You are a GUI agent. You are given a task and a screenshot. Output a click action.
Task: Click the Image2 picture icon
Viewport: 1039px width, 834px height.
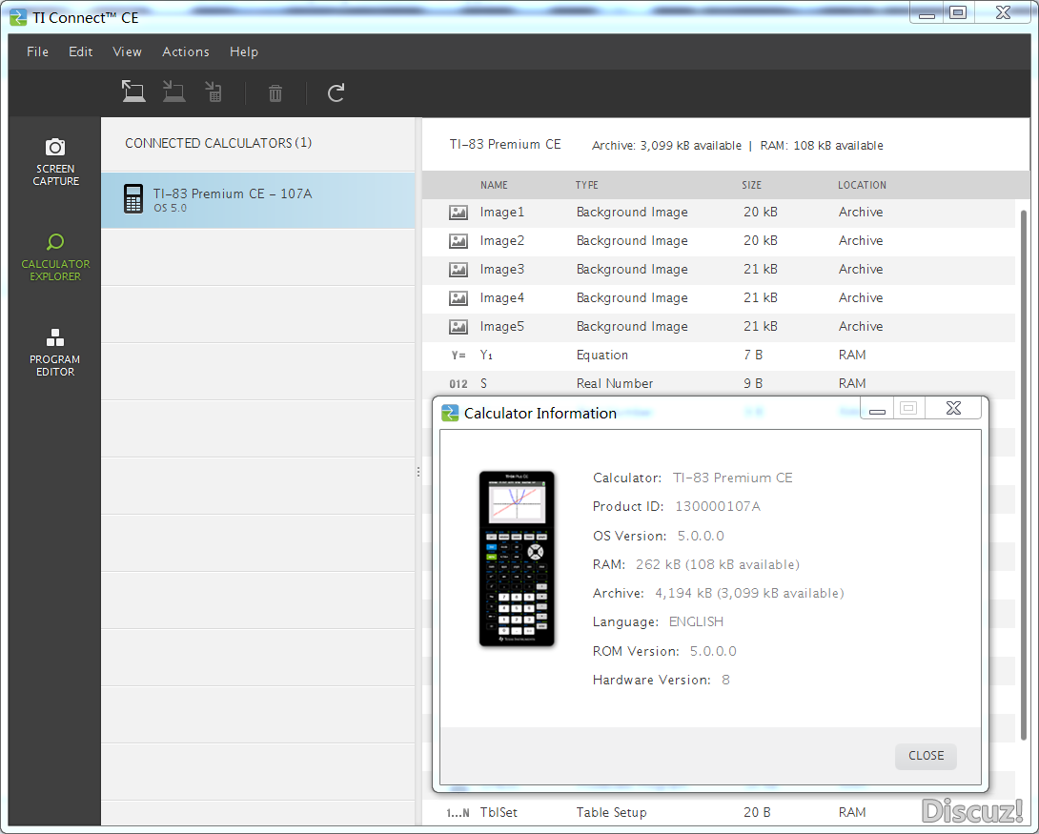[x=458, y=241]
